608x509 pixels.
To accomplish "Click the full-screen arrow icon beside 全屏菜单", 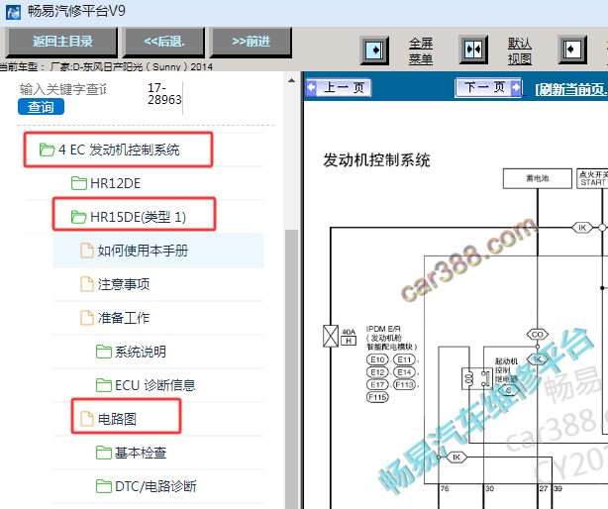I will tap(374, 50).
